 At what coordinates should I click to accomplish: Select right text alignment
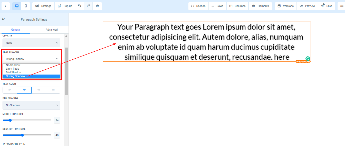pos(39,90)
